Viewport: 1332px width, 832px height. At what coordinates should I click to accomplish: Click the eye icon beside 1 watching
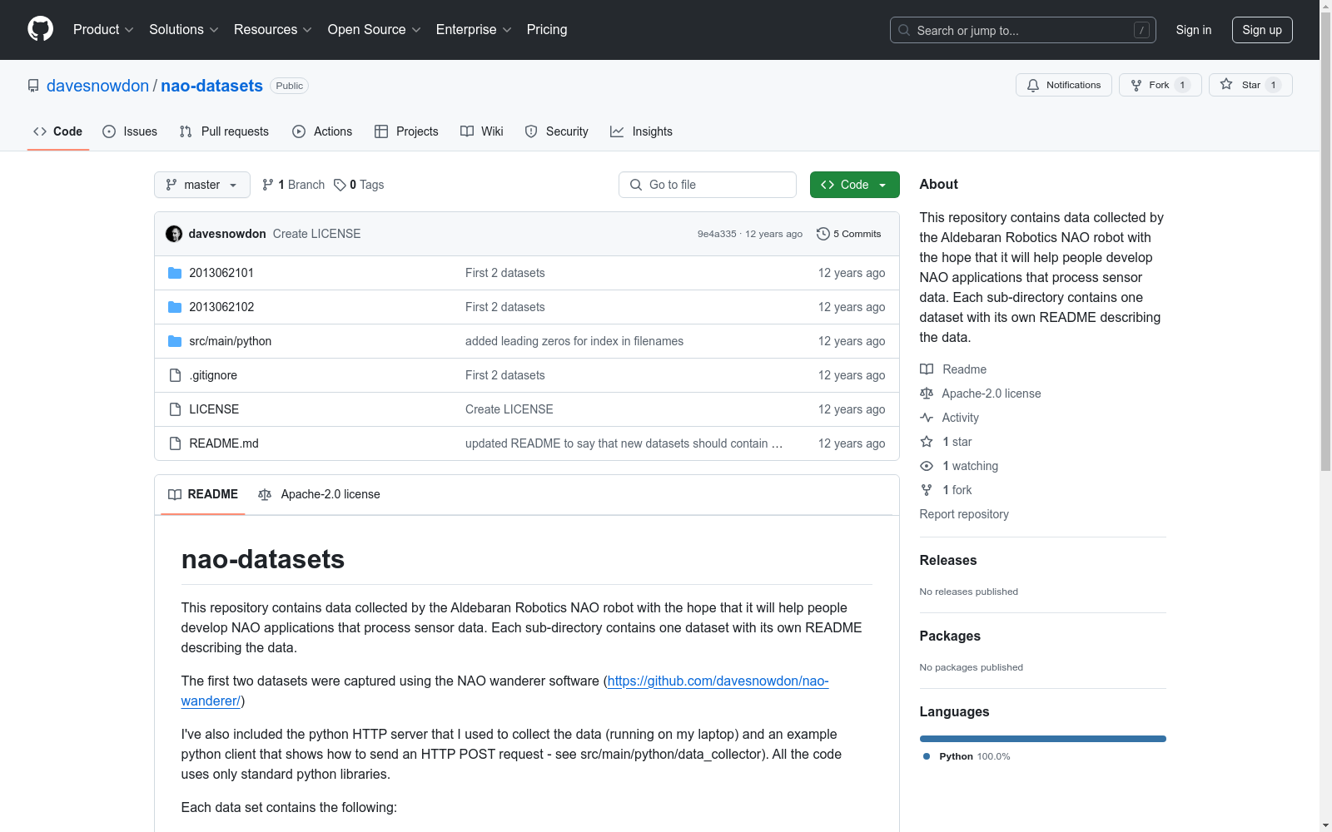tap(927, 466)
